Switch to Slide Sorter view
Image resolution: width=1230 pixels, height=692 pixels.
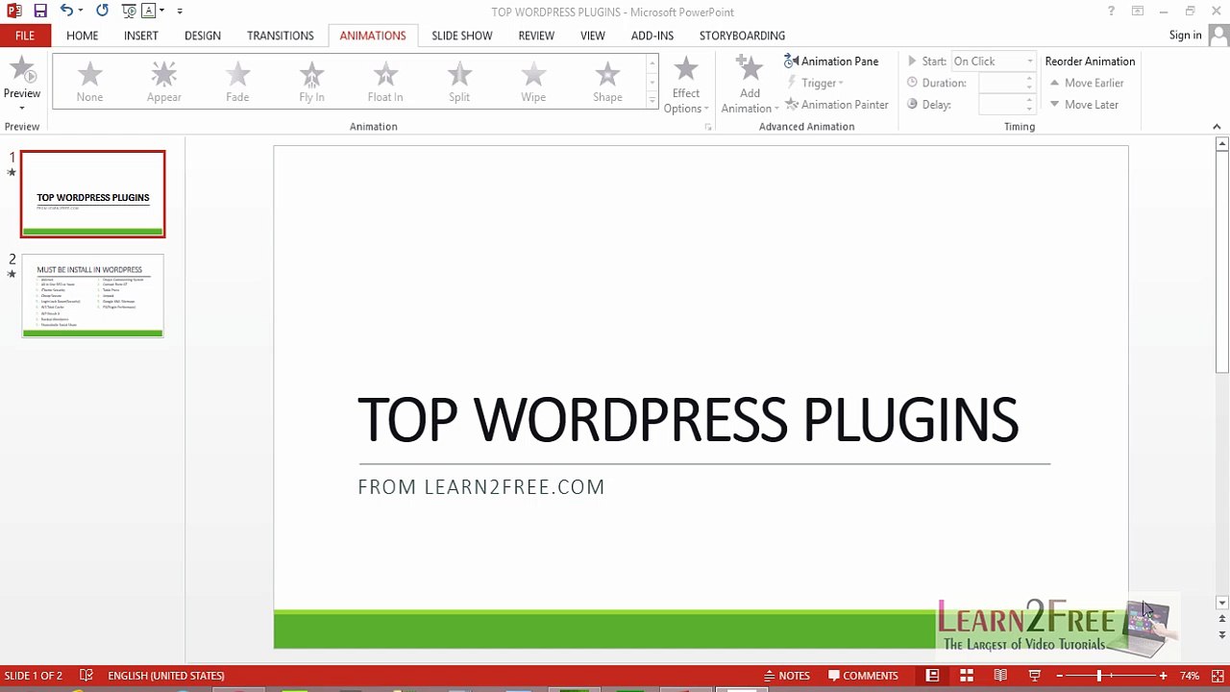[x=967, y=676]
